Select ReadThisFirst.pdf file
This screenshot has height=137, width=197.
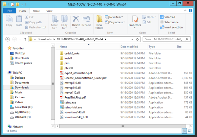click(75, 97)
